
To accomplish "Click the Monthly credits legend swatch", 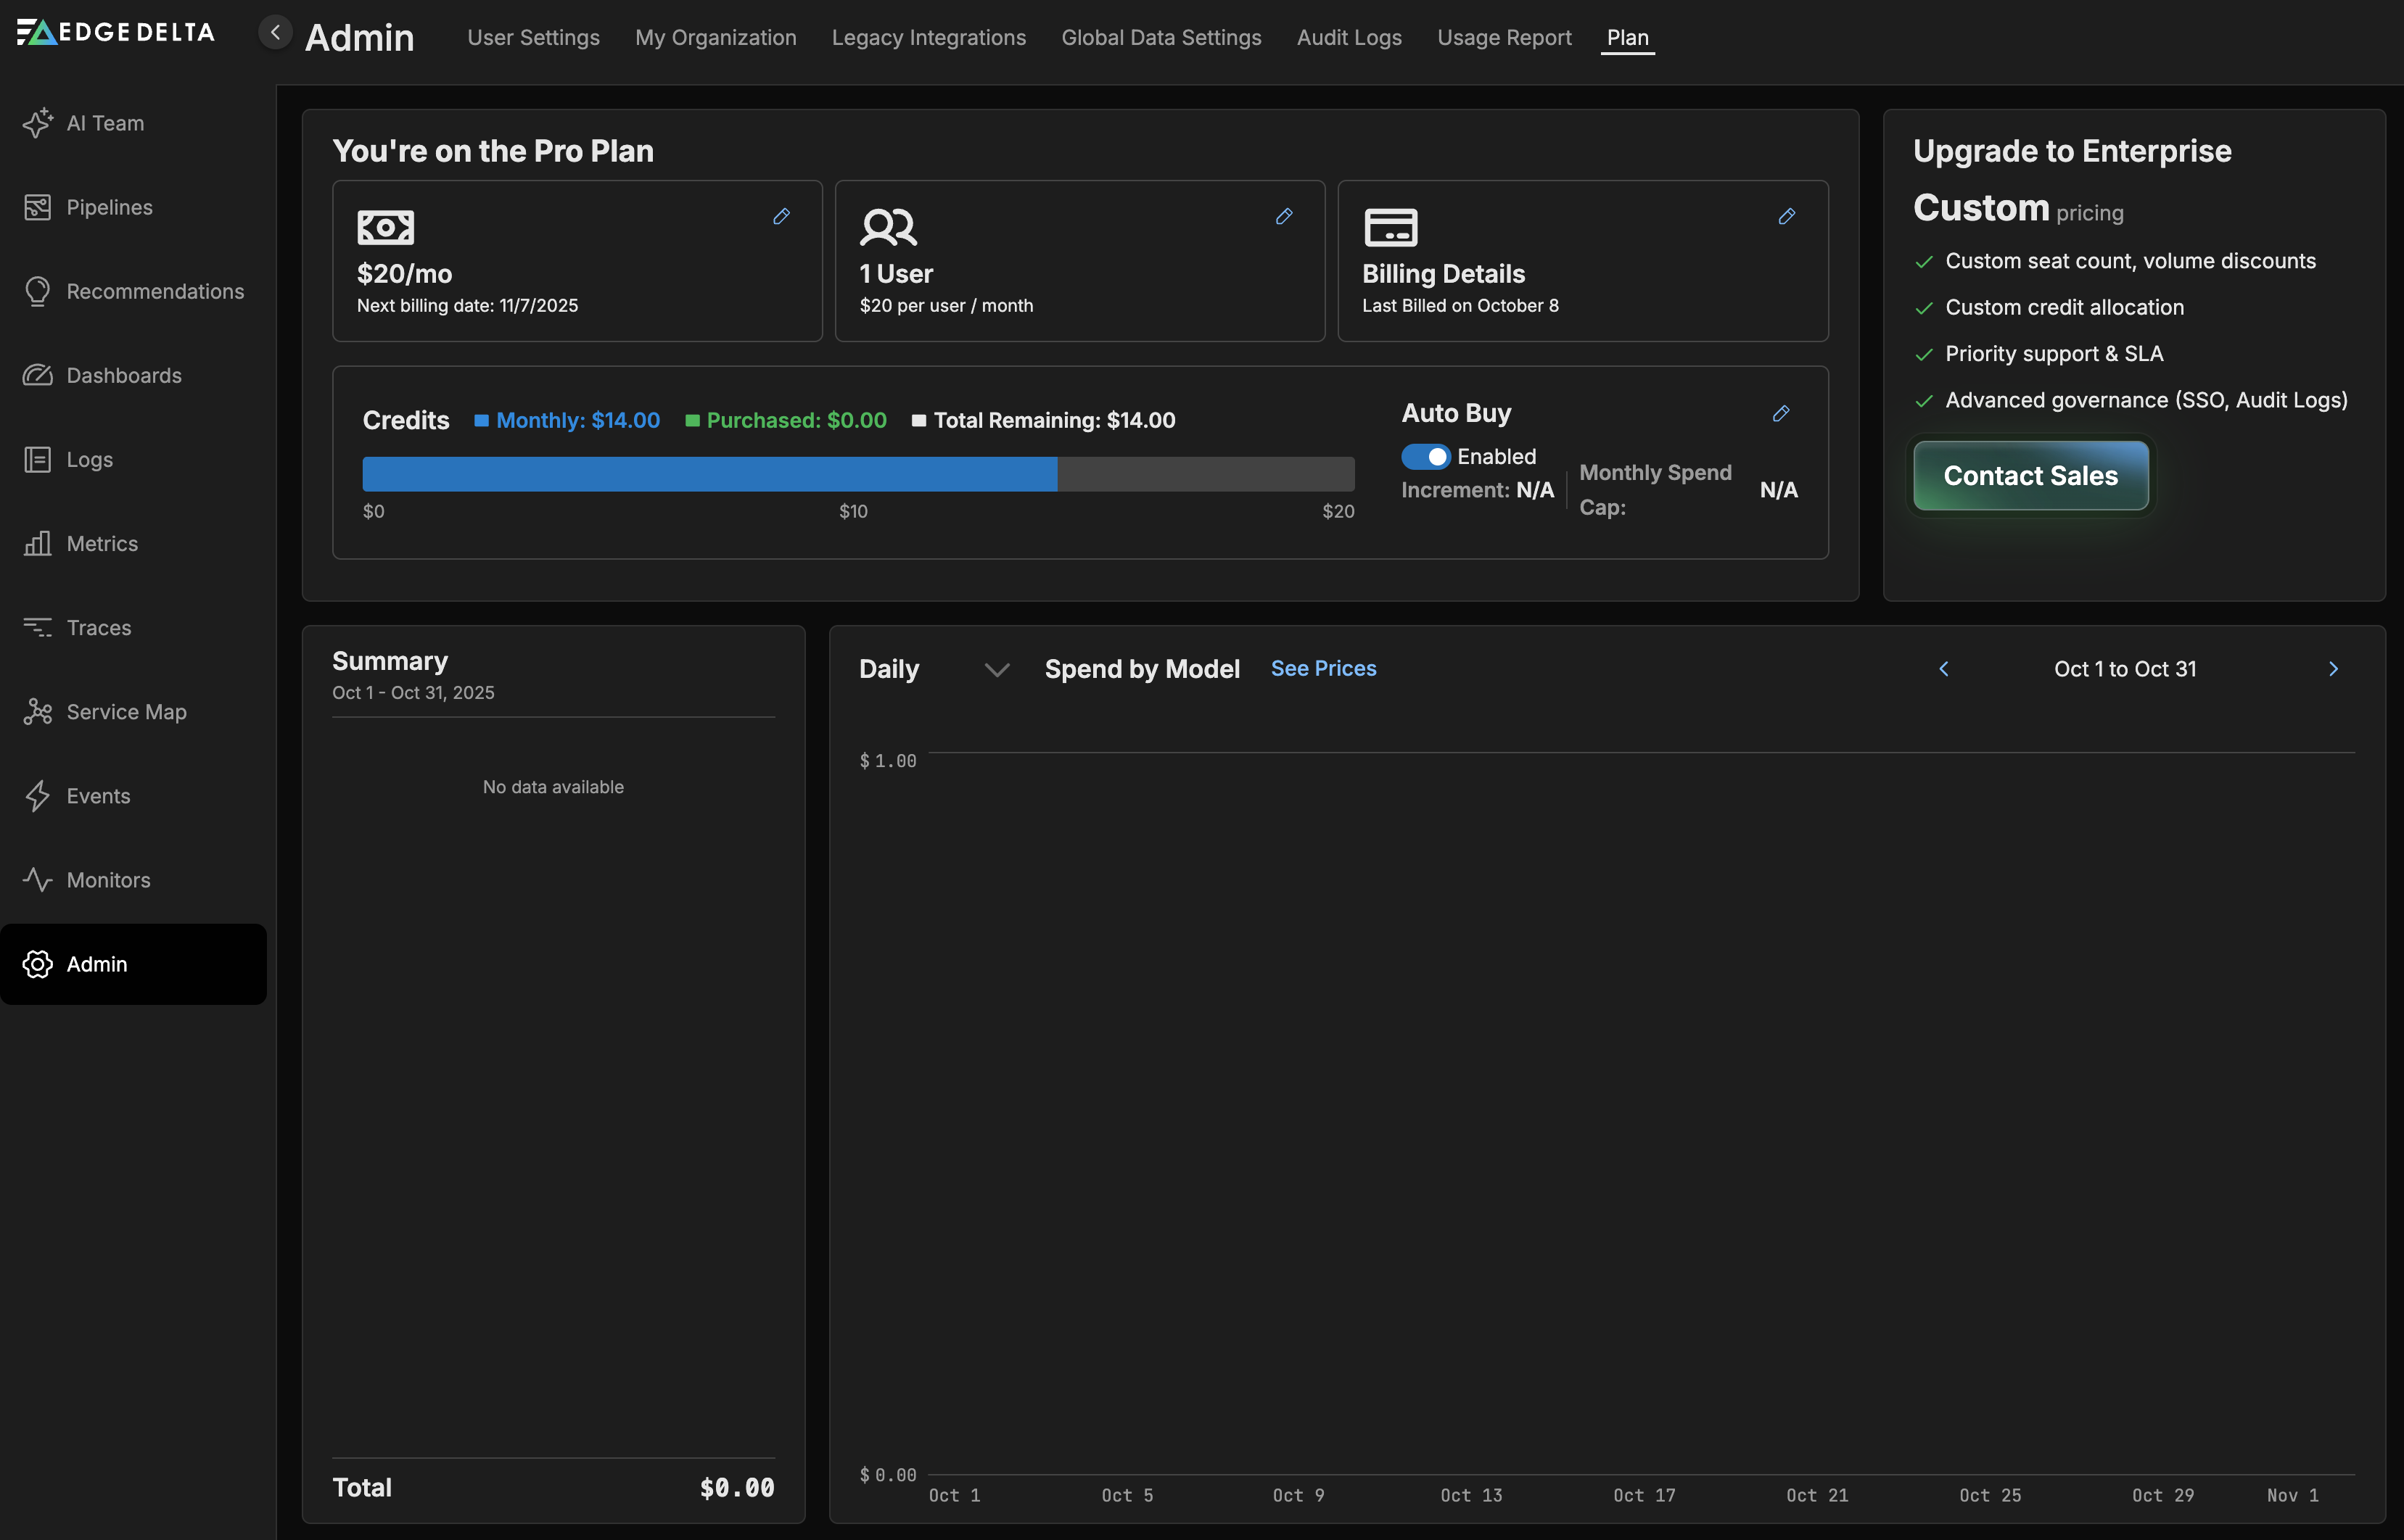I will 481,420.
